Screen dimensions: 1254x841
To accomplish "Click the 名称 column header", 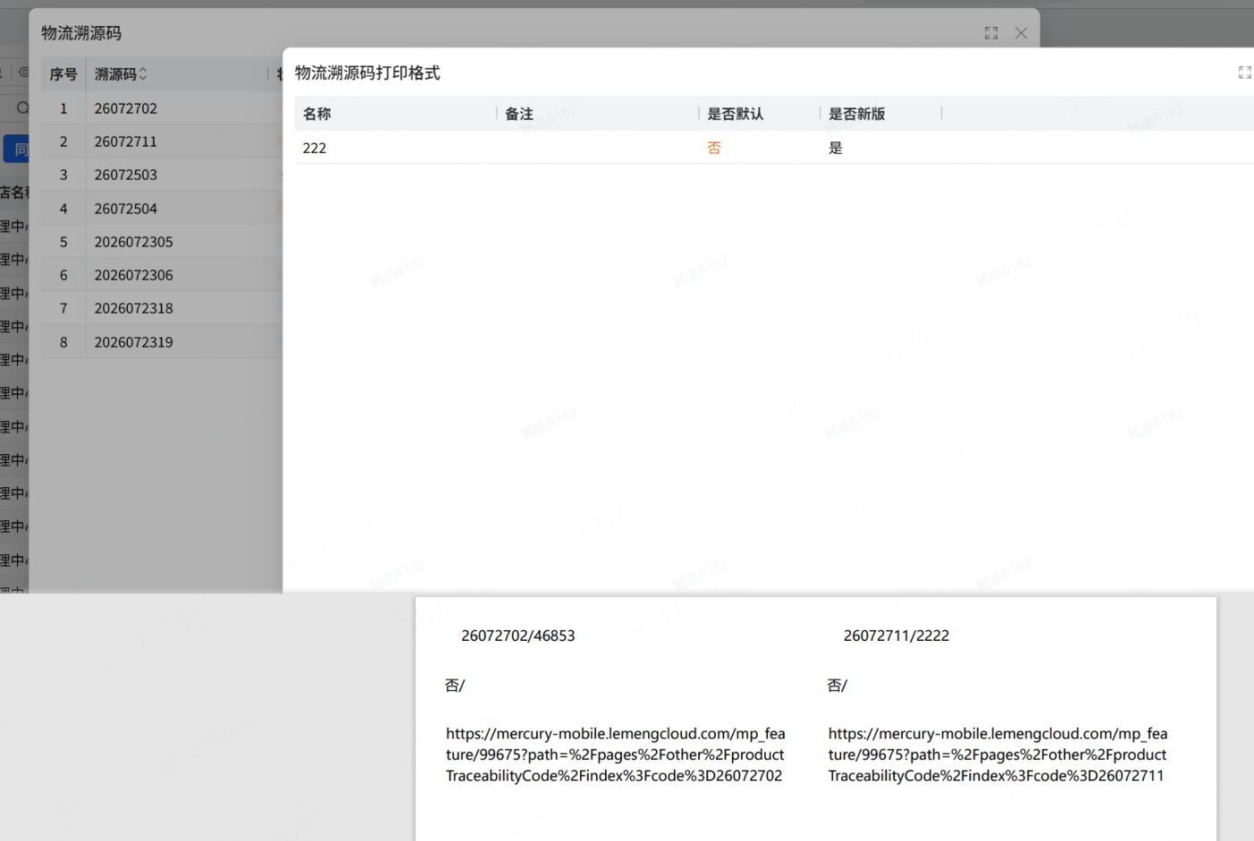I will pyautogui.click(x=317, y=114).
